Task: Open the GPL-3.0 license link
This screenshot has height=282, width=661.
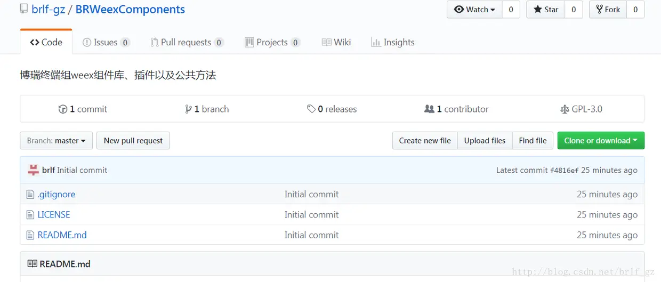Action: 581,109
